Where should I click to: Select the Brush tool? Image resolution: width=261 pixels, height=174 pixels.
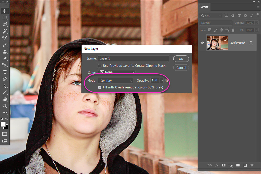tap(5, 45)
